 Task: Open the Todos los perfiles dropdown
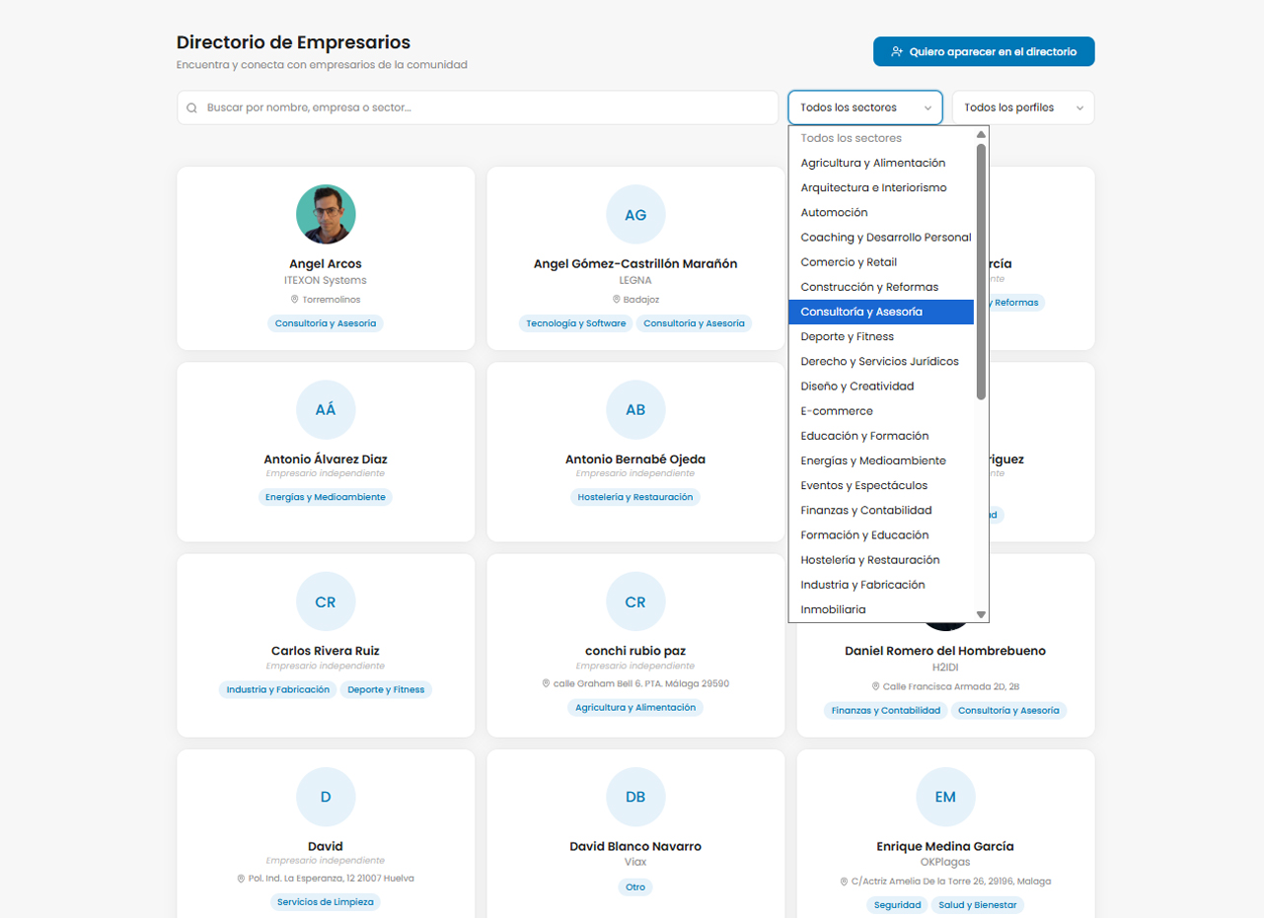point(1022,107)
